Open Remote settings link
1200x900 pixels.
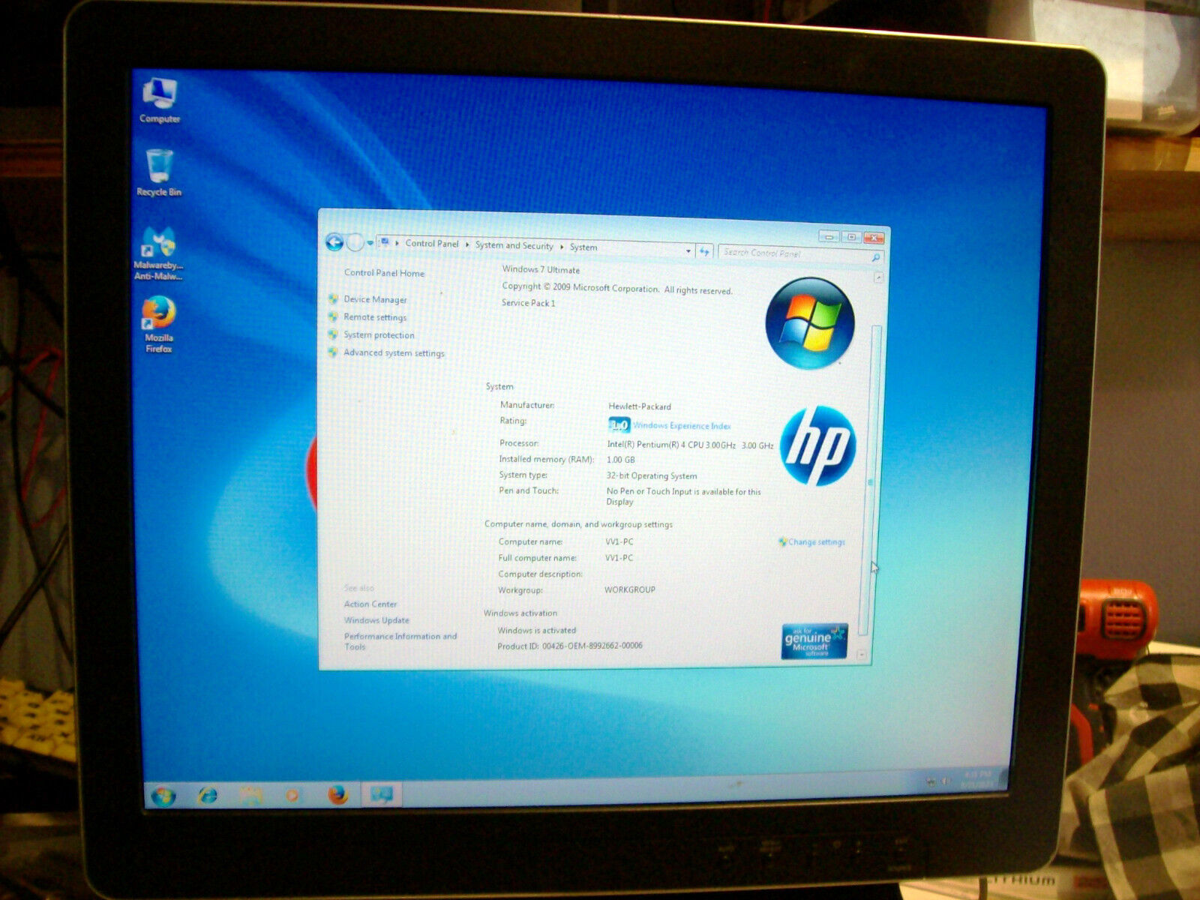pyautogui.click(x=375, y=317)
